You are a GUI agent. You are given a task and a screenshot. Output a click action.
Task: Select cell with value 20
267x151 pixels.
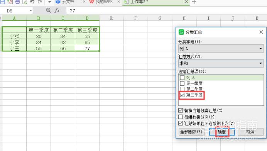pyautogui.click(x=39, y=36)
